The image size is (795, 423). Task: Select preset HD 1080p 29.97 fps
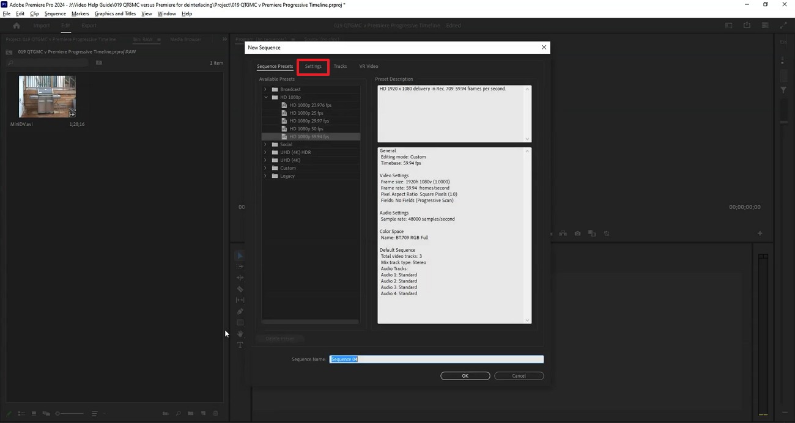point(311,121)
